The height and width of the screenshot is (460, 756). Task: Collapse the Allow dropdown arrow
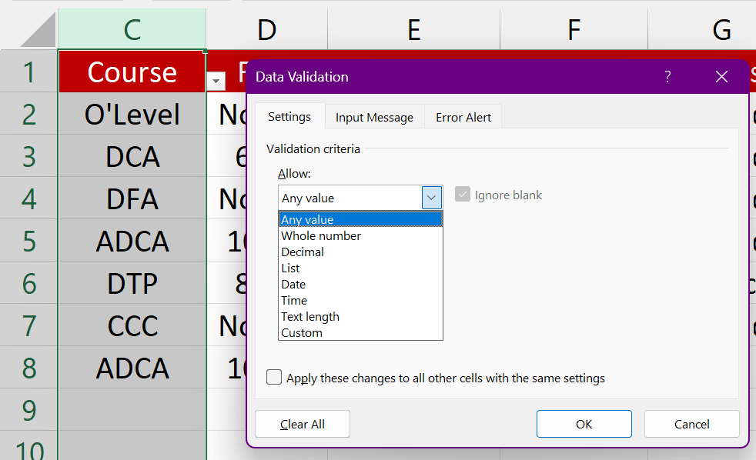(432, 198)
